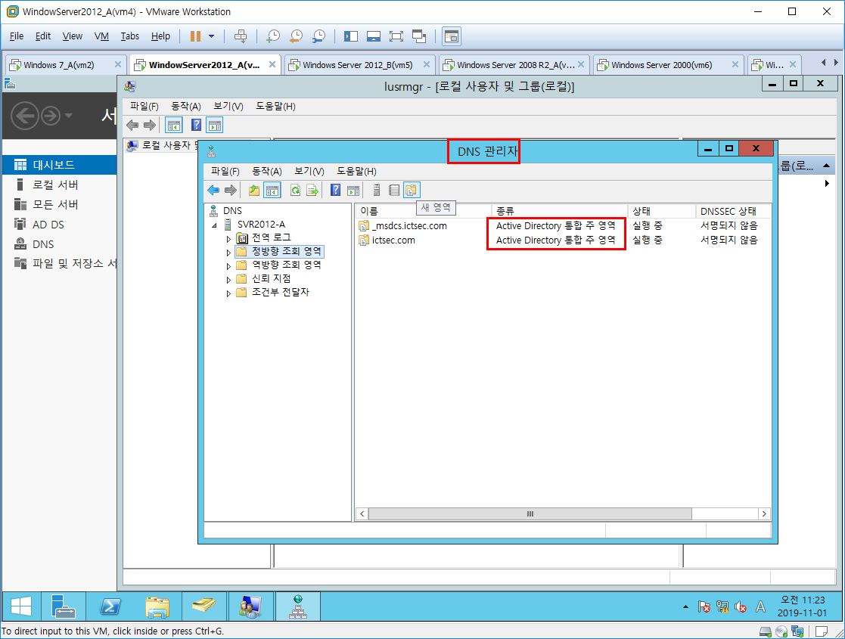Click VMware Unity mode icon
Viewport: 845px width, 639px height.
(419, 36)
